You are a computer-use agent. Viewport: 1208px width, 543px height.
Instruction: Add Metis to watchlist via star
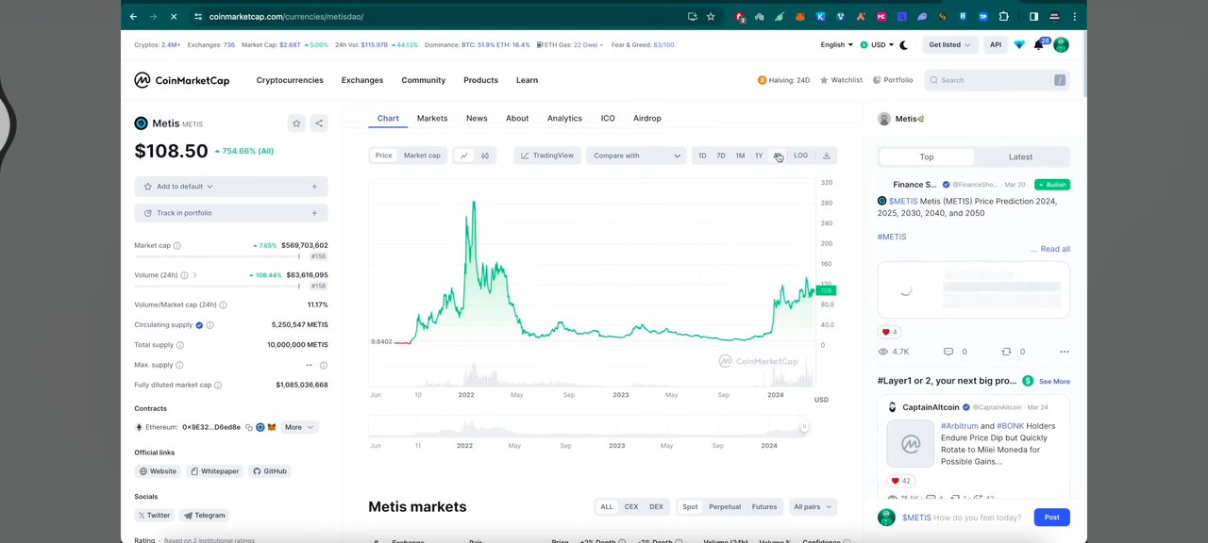point(296,123)
